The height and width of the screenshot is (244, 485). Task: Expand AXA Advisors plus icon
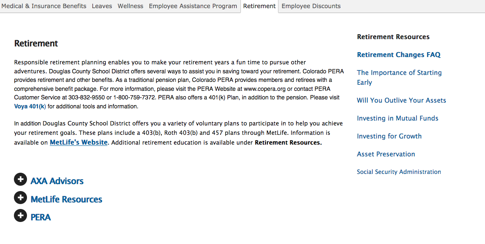click(x=20, y=180)
